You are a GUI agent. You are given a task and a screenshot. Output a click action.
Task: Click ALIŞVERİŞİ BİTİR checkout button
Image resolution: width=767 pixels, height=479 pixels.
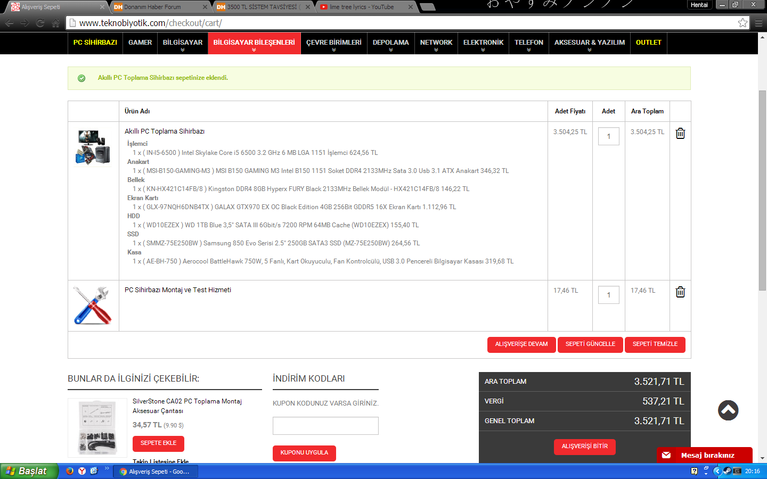click(585, 447)
